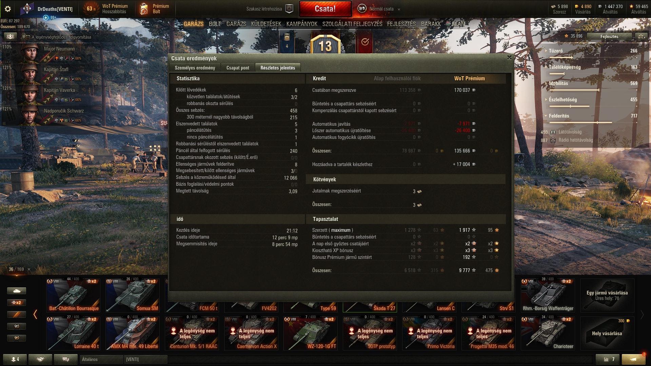Open the session statistics button with 7
Screen dimensions: 651x366
pyautogui.click(x=607, y=359)
